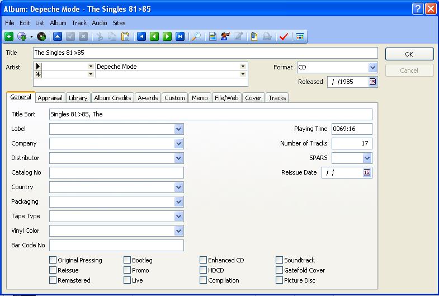Check the Live checkbox
Image resolution: width=439 pixels, height=296 pixels.
pos(127,280)
